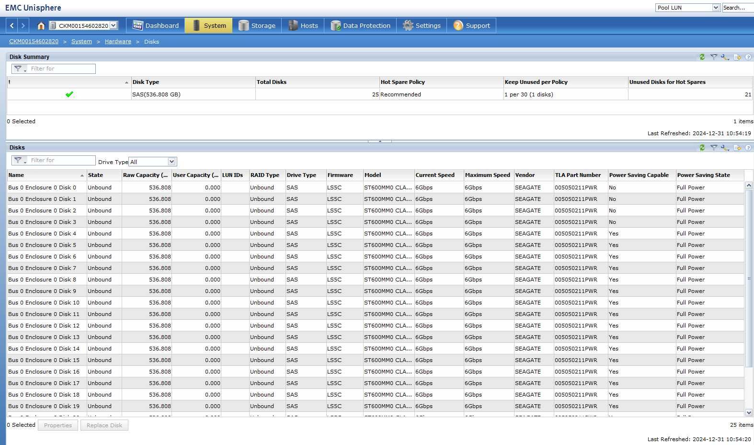Click filter funnel icon in Disk Summary
Image resolution: width=754 pixels, height=445 pixels.
[x=19, y=69]
